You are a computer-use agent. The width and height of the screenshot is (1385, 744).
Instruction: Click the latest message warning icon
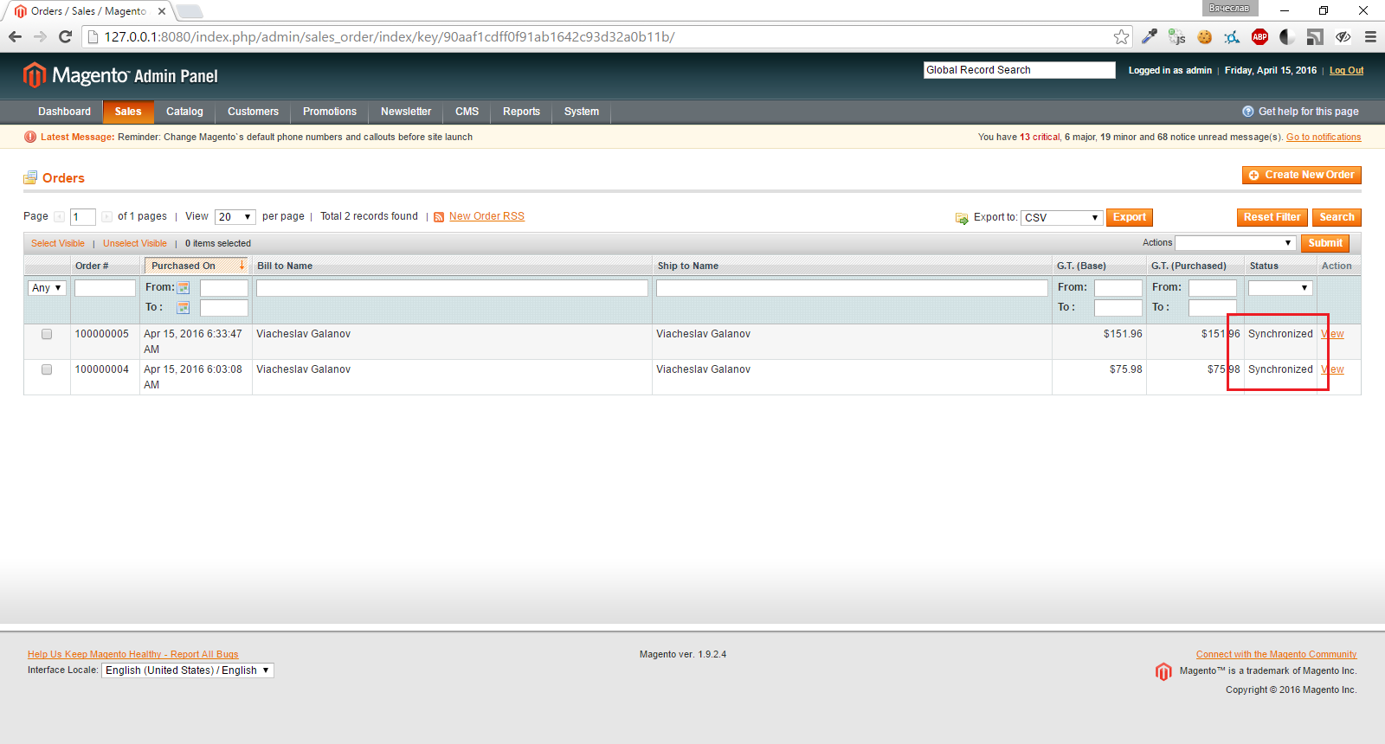point(30,137)
